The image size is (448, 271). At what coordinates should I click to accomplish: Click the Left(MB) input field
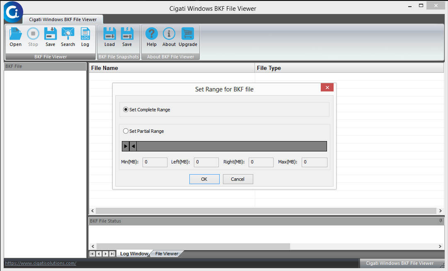click(x=206, y=162)
